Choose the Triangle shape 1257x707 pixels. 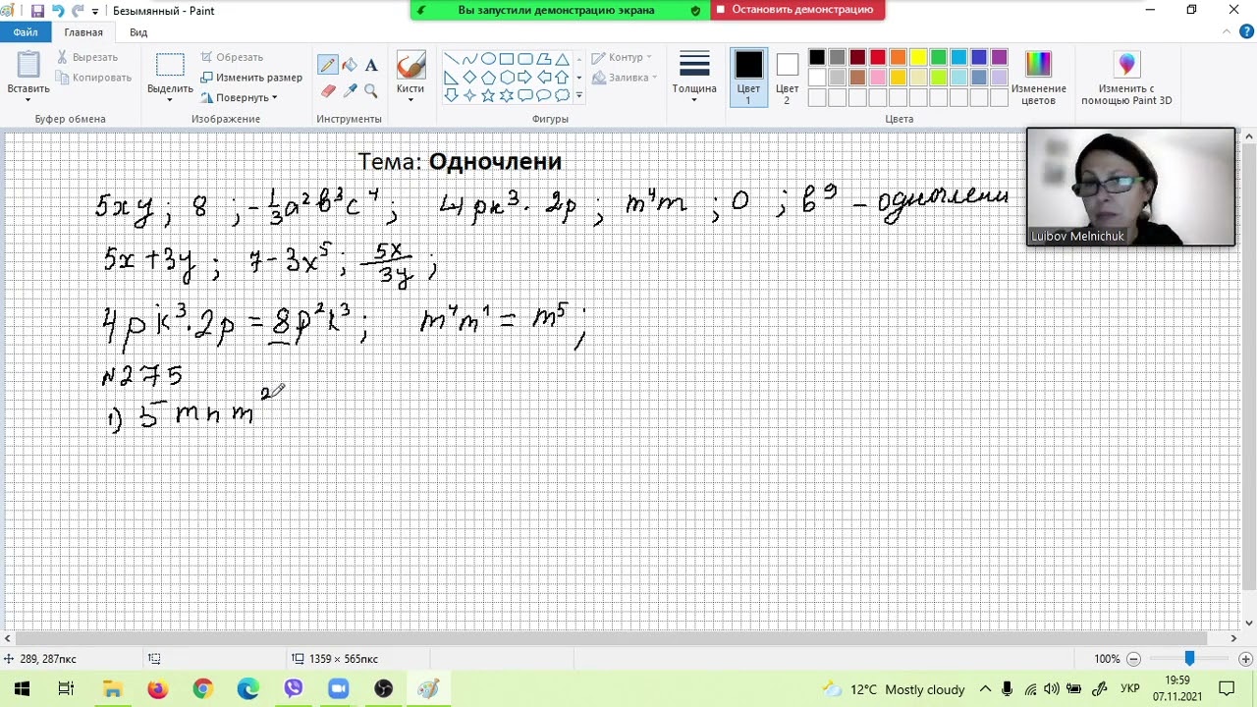(x=563, y=59)
